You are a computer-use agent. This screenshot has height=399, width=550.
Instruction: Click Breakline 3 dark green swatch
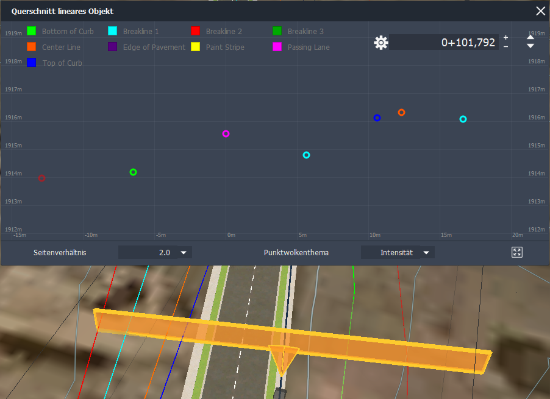point(277,31)
